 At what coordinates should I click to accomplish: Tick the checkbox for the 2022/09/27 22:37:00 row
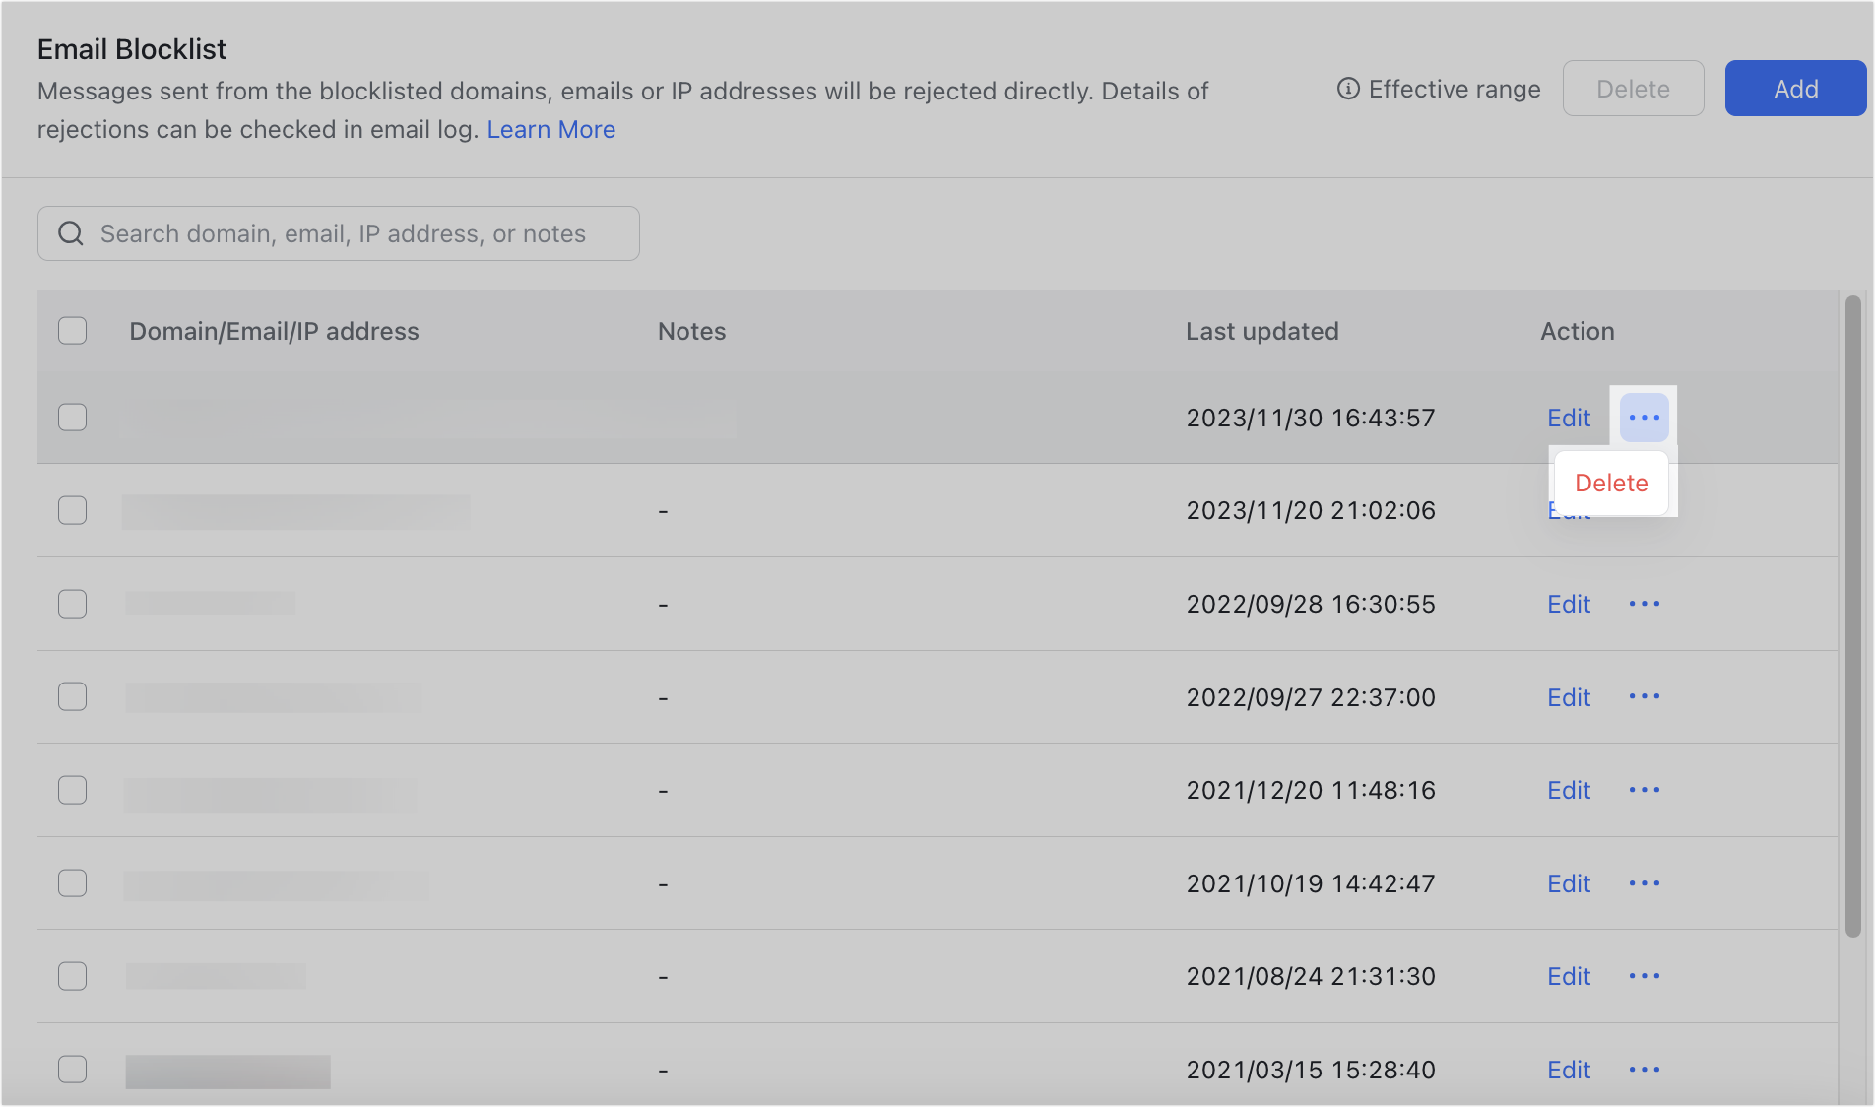point(72,697)
